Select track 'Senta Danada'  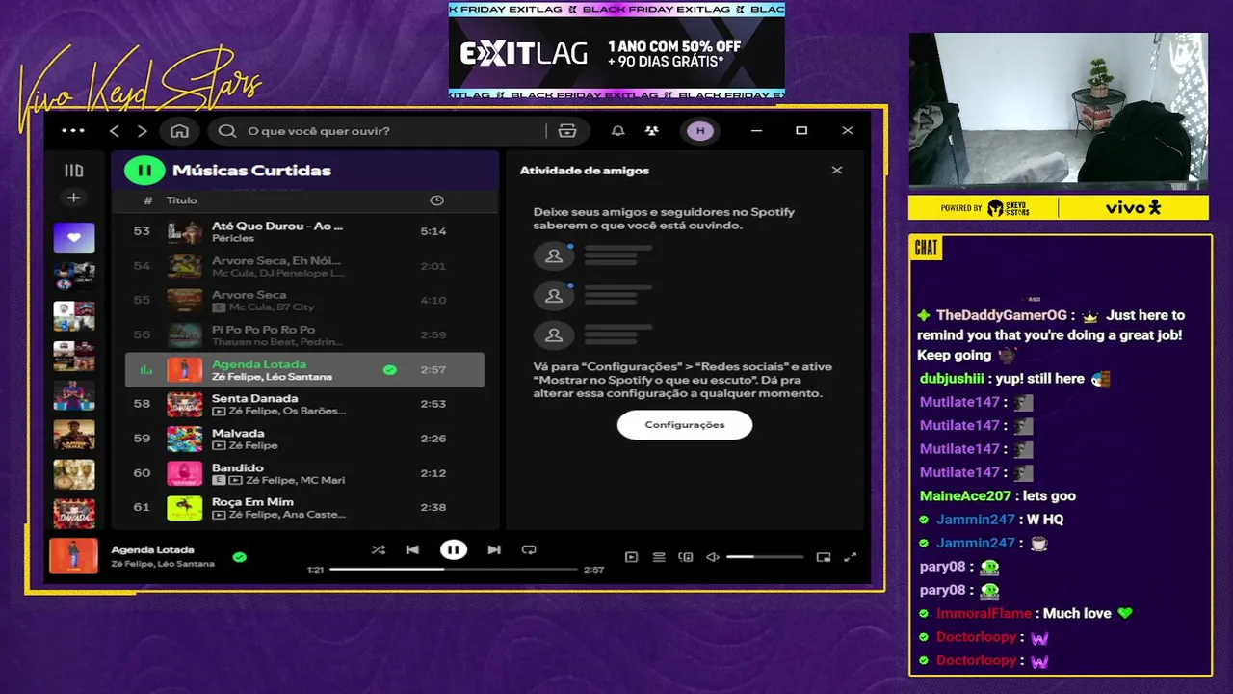[x=254, y=398]
